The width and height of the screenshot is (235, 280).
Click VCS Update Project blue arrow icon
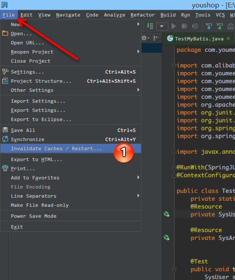point(209,26)
